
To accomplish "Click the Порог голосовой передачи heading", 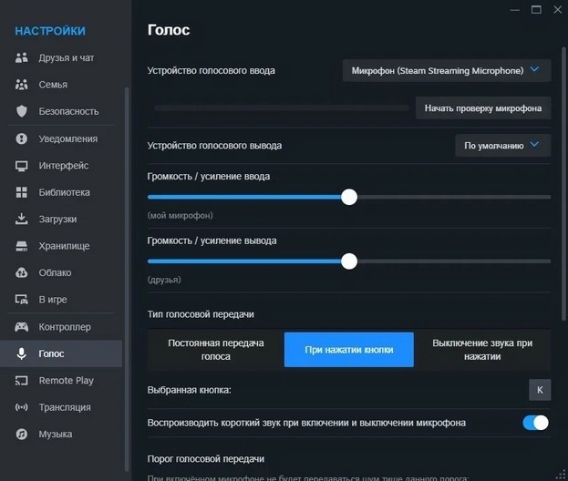I will pyautogui.click(x=206, y=459).
